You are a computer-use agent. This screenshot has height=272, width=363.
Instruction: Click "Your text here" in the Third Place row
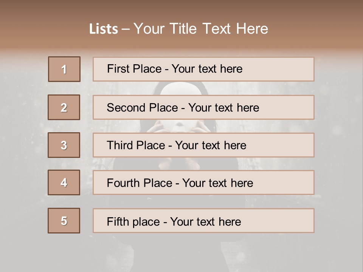point(211,145)
